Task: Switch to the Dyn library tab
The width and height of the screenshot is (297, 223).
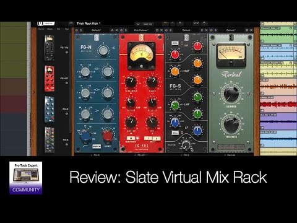Action: coord(67,29)
